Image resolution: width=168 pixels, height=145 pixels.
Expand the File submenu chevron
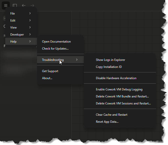30,13
